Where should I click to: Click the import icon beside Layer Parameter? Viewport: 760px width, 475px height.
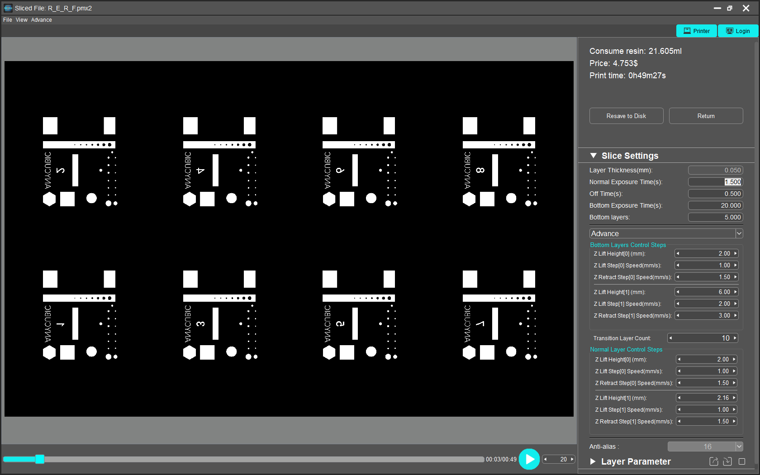(x=727, y=461)
